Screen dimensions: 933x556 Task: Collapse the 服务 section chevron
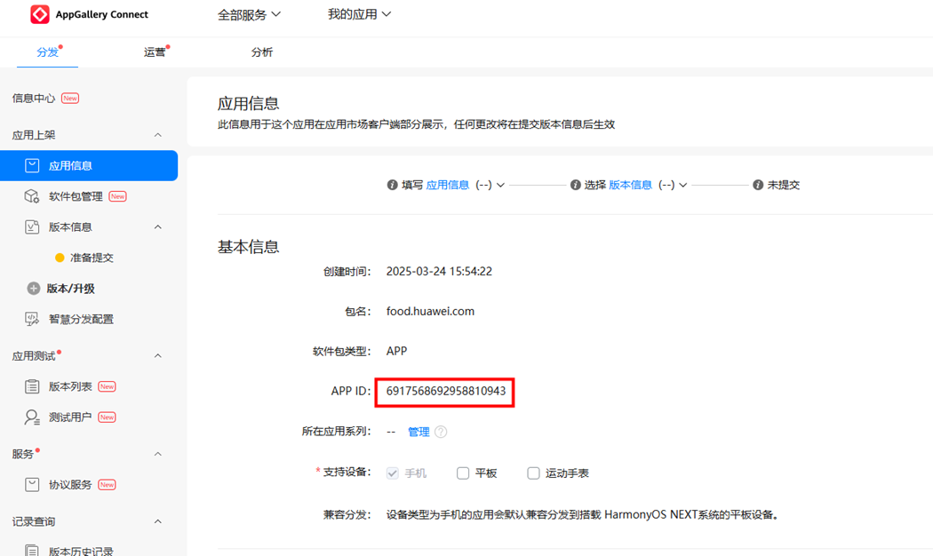[157, 454]
